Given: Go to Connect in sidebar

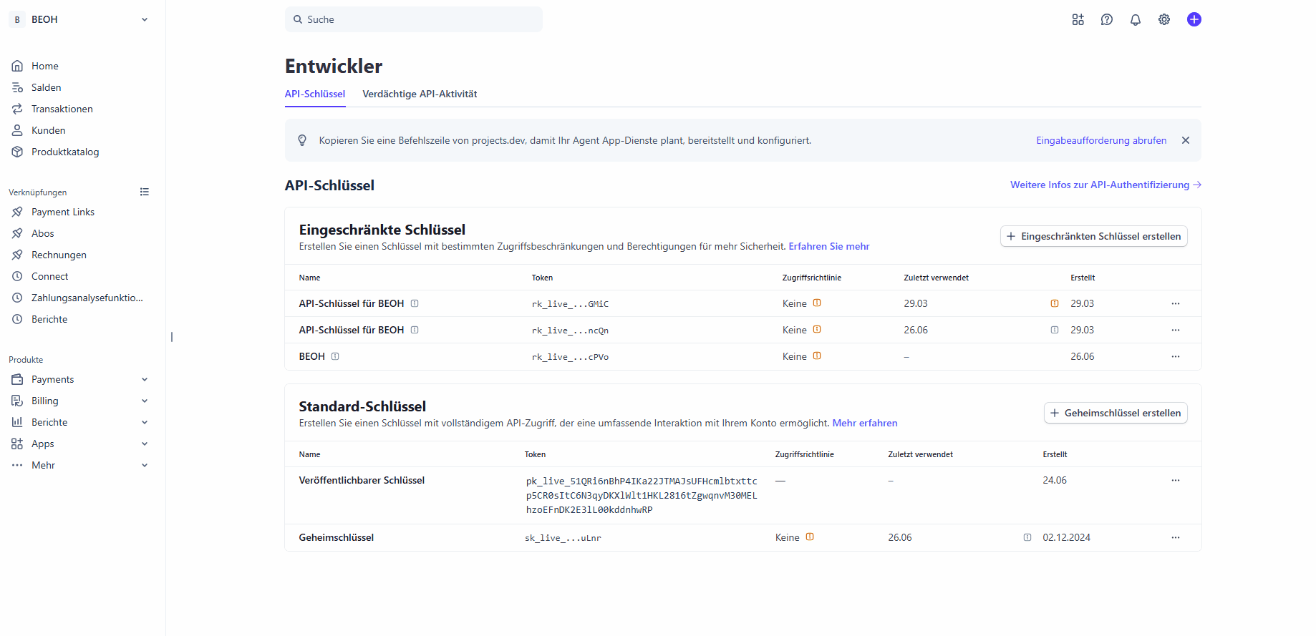Looking at the screenshot, I should point(50,276).
